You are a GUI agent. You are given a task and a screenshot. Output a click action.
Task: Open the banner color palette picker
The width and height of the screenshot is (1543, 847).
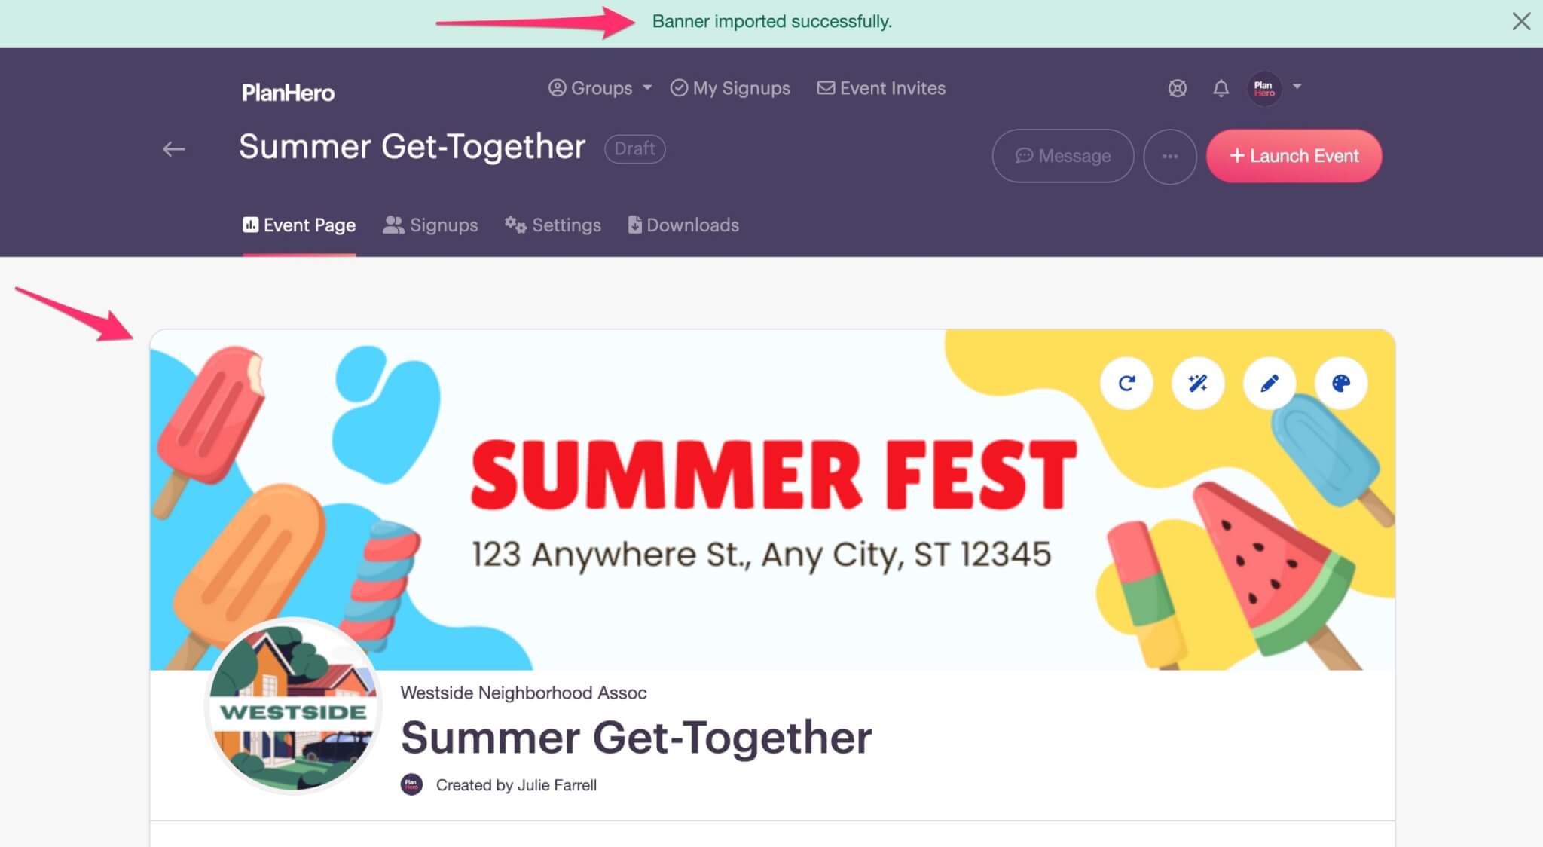(x=1340, y=383)
